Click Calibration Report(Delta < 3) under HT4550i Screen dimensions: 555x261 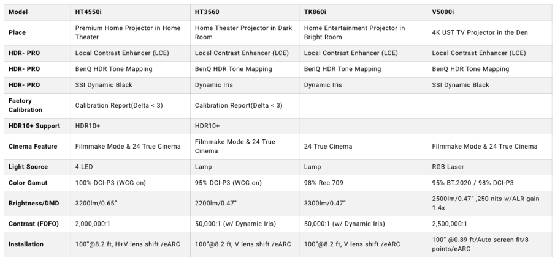click(119, 106)
